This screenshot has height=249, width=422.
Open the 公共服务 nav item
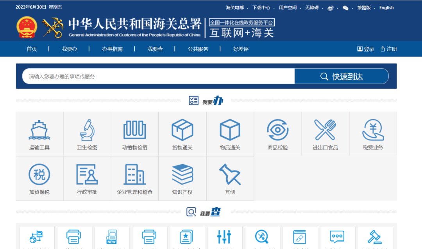point(198,49)
